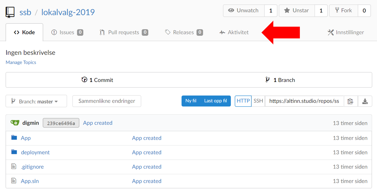Image resolution: width=377 pixels, height=195 pixels.
Task: Click the App.sln file icon
Action: [14, 181]
